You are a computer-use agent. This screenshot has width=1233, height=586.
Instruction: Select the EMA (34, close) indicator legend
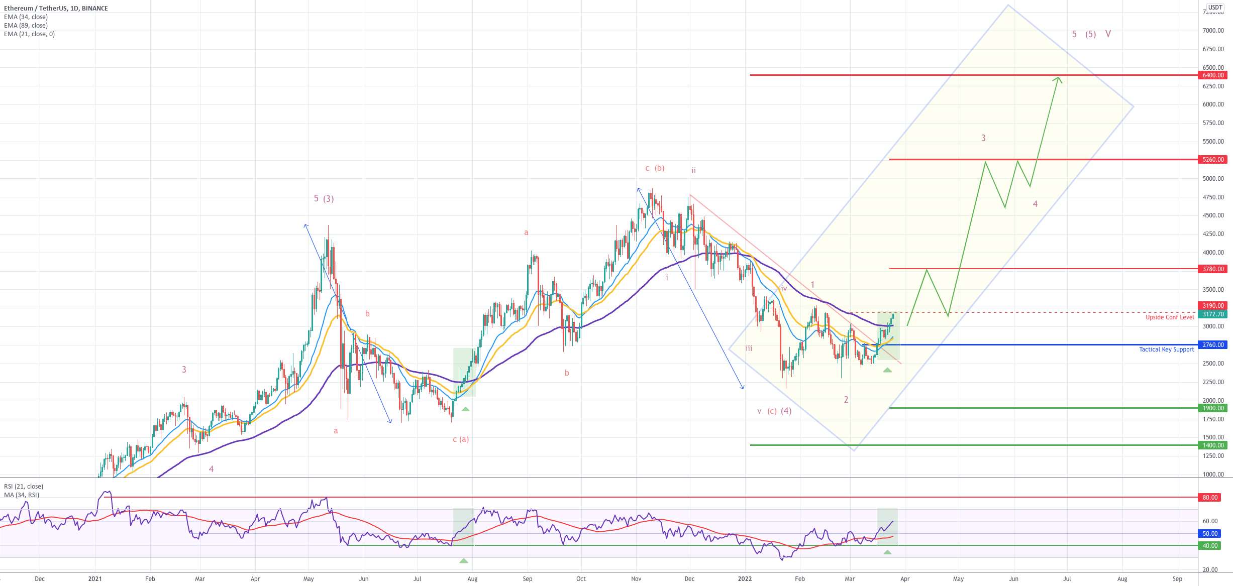coord(26,17)
